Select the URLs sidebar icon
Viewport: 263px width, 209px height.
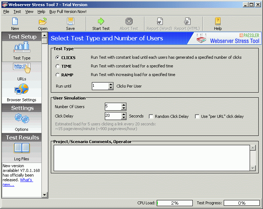point(22,70)
